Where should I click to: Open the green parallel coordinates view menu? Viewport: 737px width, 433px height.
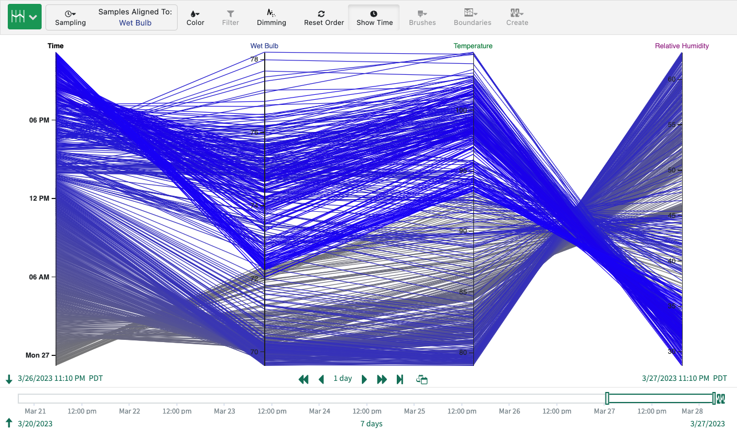24,17
